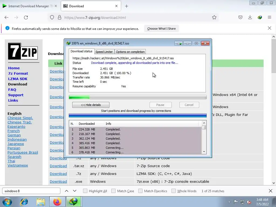The height and width of the screenshot is (207, 276).
Task: Close the find bar
Action: point(271,191)
